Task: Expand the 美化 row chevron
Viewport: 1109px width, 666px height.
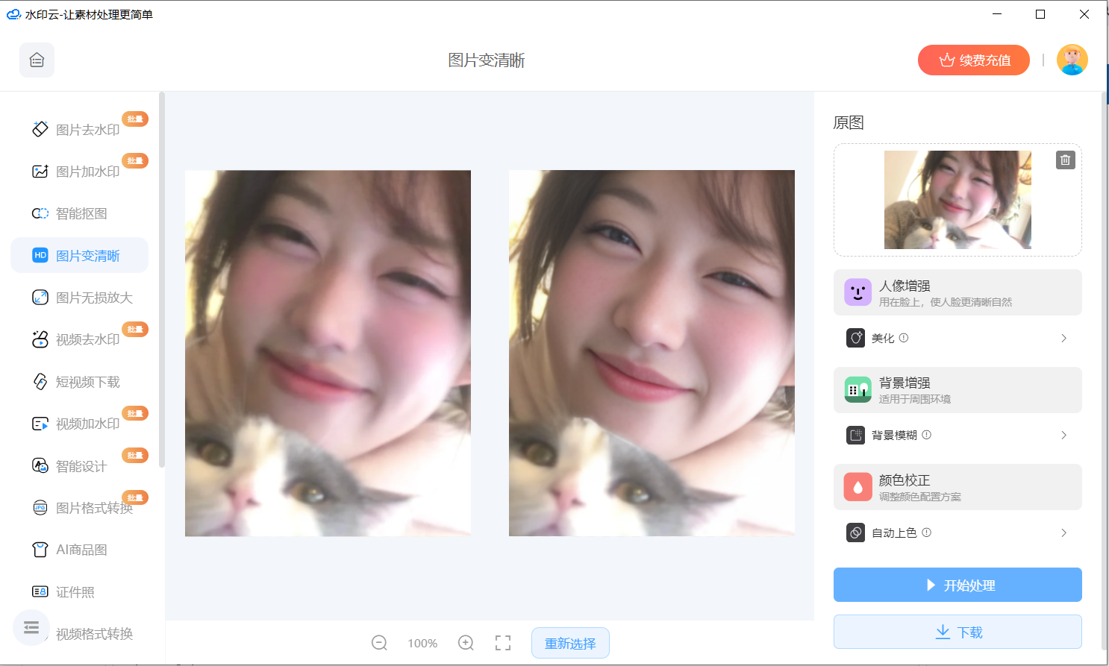Action: (x=1063, y=338)
